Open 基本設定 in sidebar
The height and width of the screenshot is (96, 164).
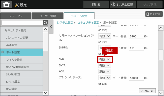tap(22, 45)
